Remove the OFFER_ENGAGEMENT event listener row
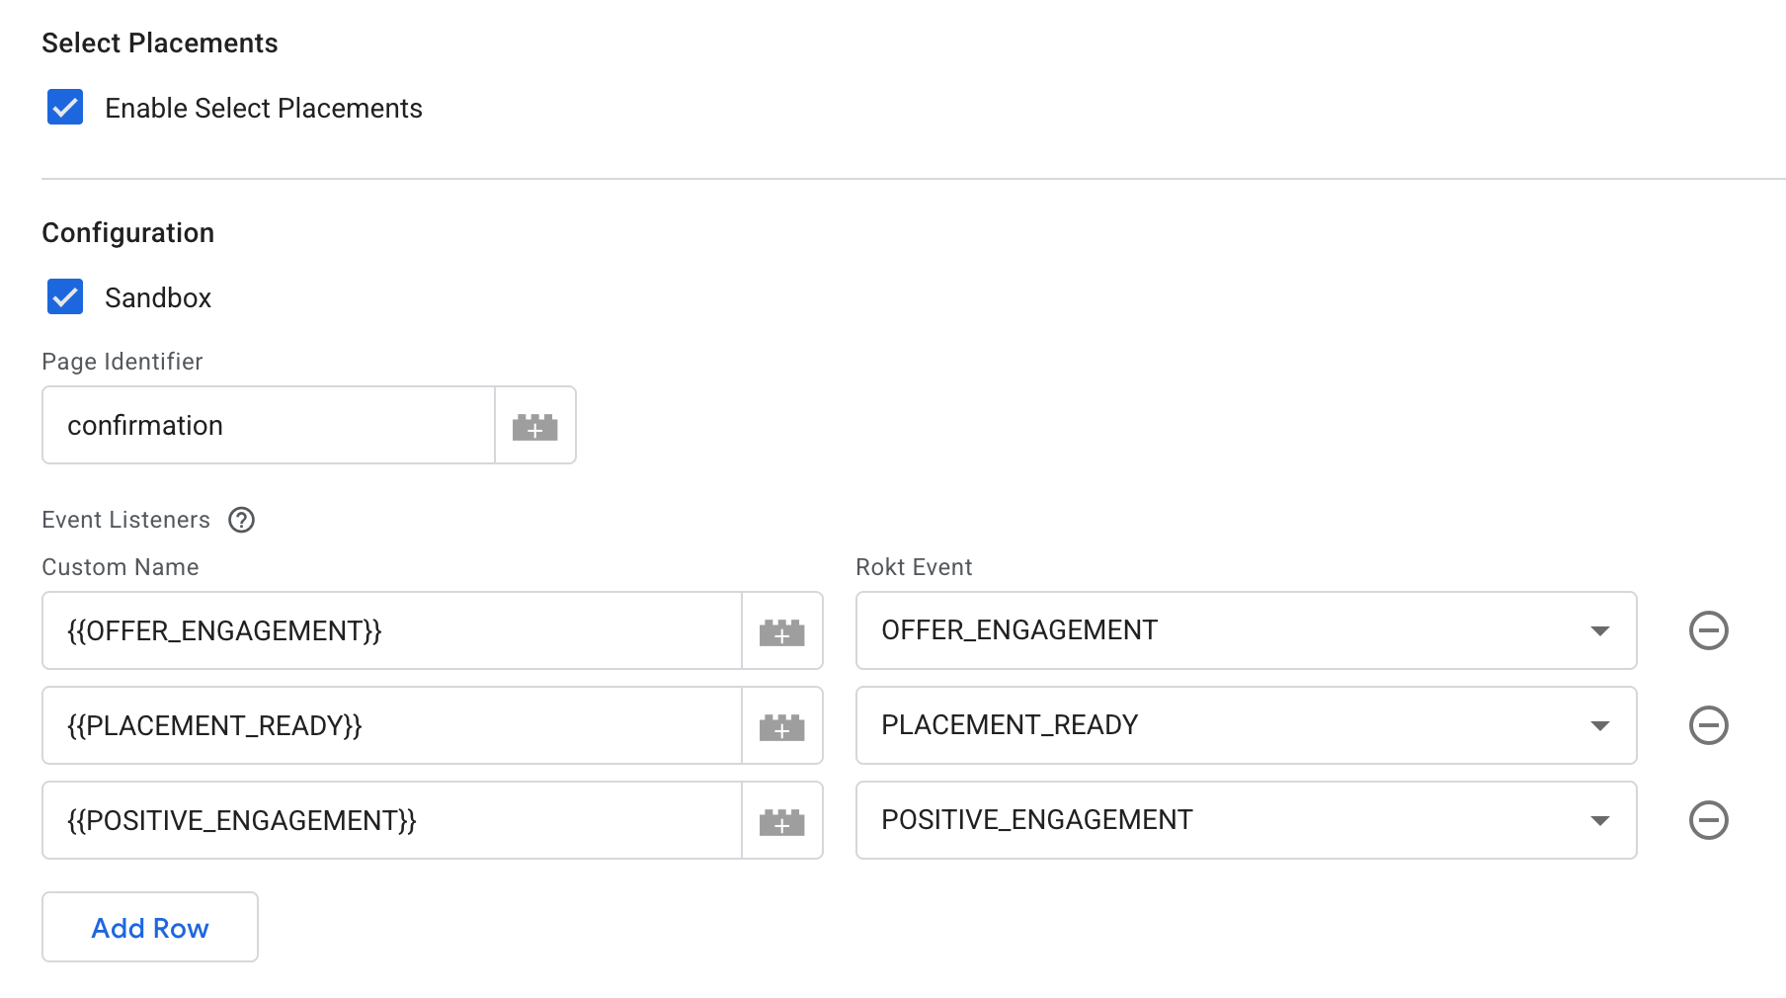 1708,630
